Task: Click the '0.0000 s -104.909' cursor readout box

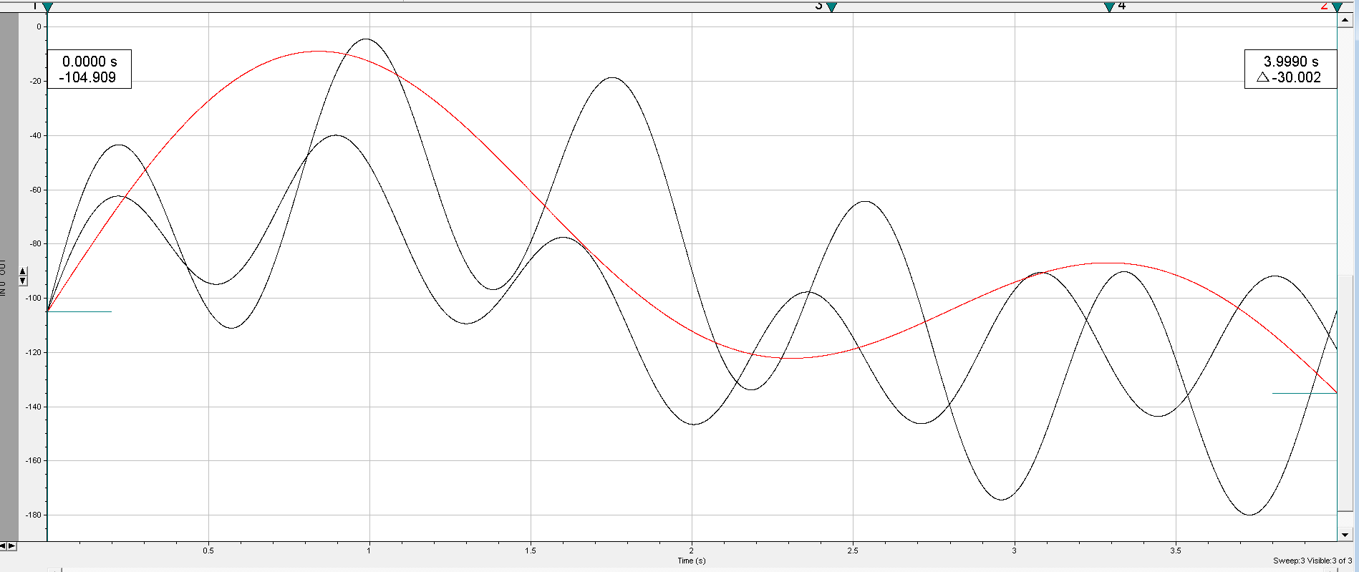Action: pos(90,69)
